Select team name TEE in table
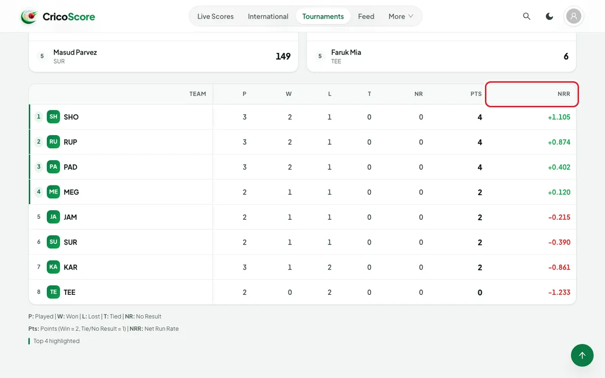Screen dimensions: 605x378 tap(70, 292)
